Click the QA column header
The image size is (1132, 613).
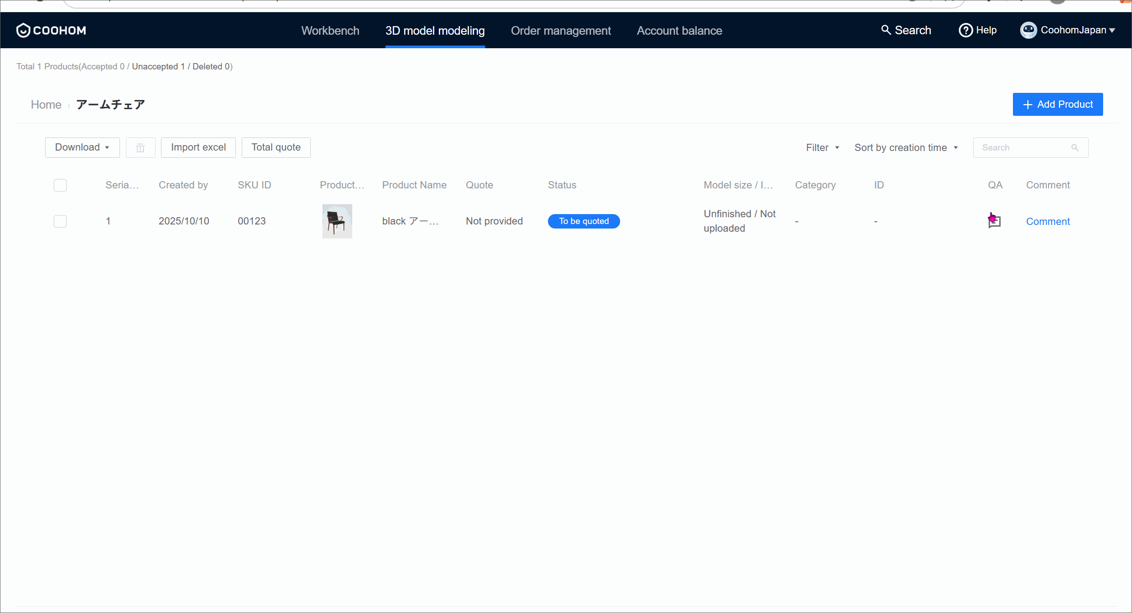(995, 185)
